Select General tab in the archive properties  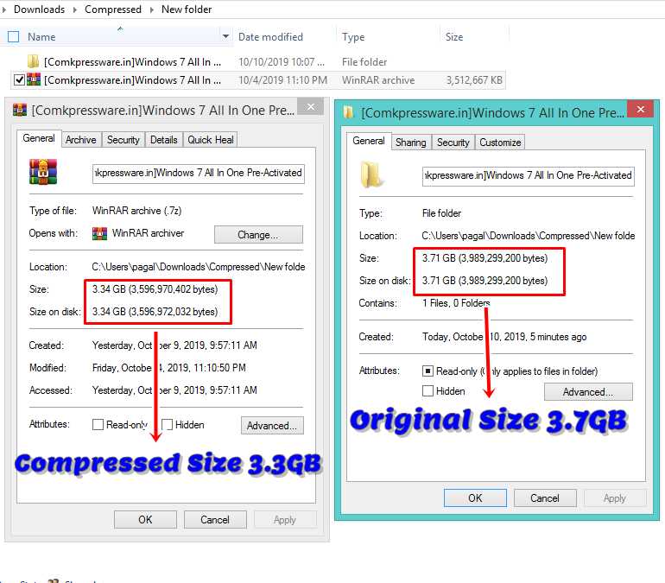[39, 138]
